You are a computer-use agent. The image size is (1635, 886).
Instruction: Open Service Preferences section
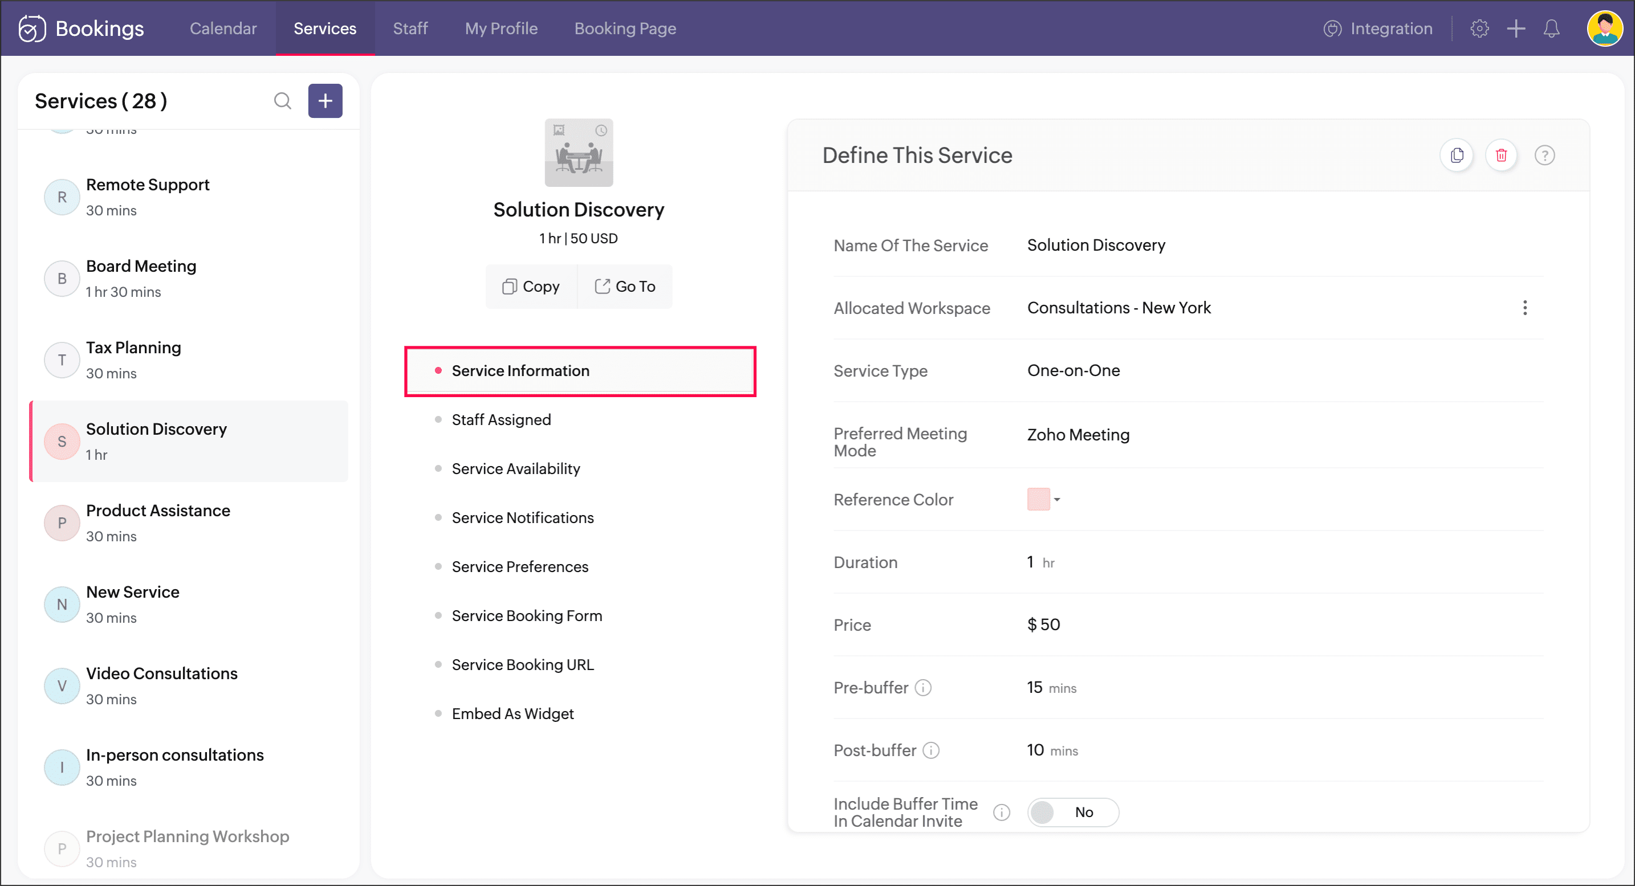[520, 567]
